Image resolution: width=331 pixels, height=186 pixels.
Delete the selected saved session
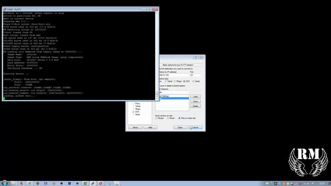click(x=195, y=106)
